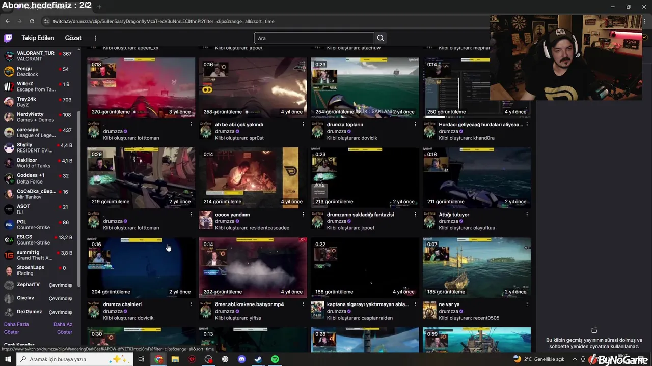Open Dakillzor World of Tanks channel
652x366 pixels.
(39, 163)
